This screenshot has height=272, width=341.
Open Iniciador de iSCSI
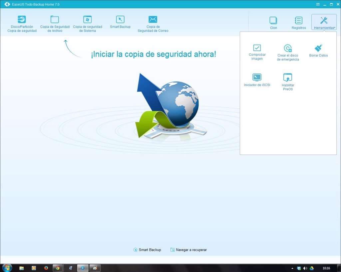[x=257, y=80]
